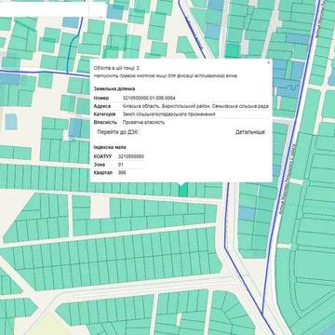335x335 pixels.
Task: Click the 'КОАТУУ' label in popup
Action: click(x=102, y=156)
